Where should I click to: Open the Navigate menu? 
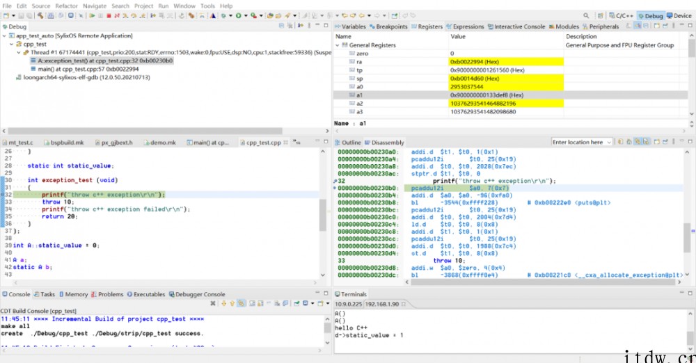[94, 6]
